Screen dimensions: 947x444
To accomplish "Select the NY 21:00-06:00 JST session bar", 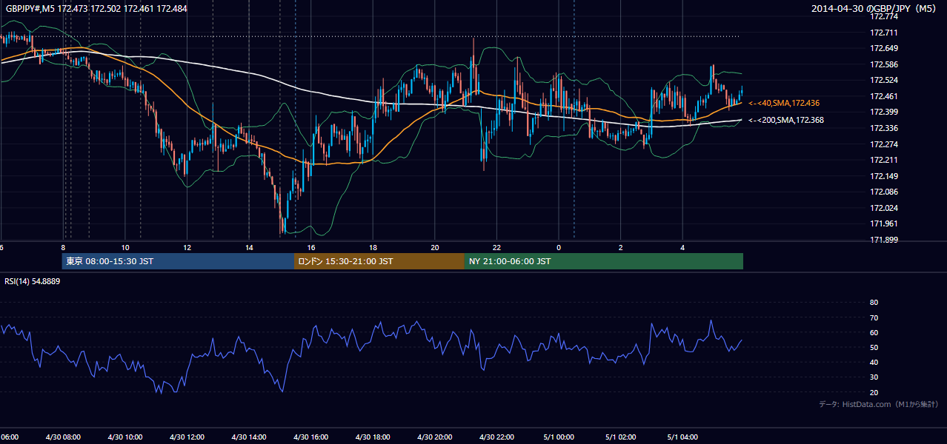I will [x=604, y=261].
